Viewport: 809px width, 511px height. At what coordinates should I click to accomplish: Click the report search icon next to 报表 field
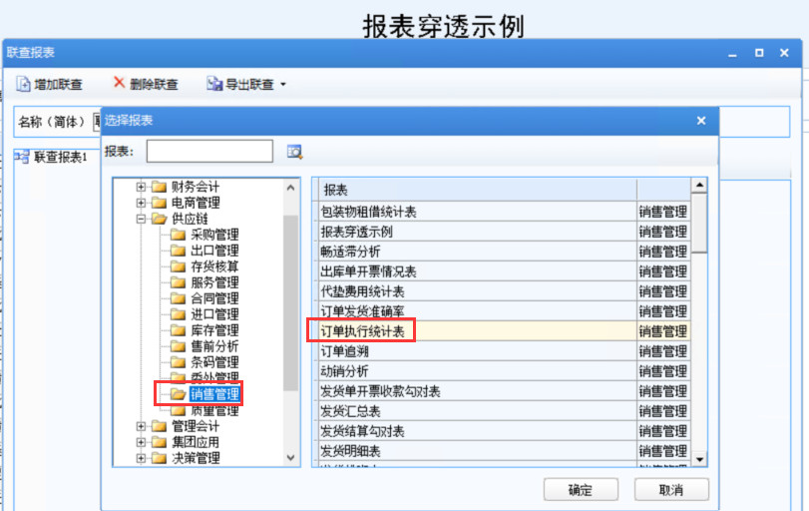(294, 152)
